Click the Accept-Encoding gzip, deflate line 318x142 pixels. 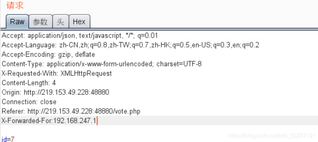click(x=48, y=55)
